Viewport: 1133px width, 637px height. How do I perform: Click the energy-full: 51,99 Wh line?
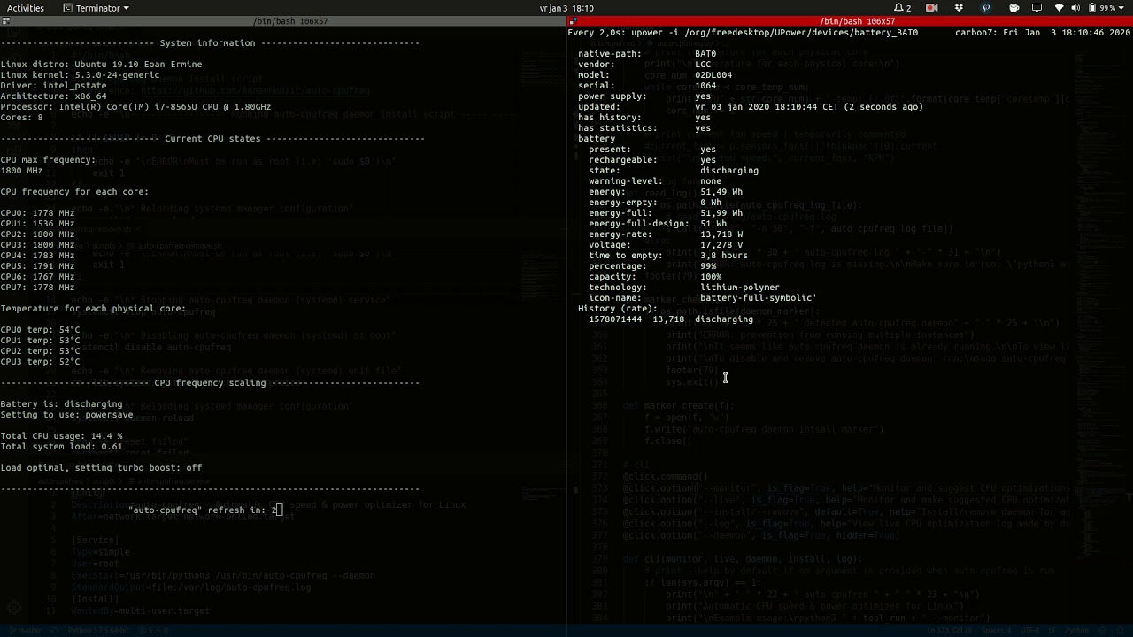(x=666, y=212)
